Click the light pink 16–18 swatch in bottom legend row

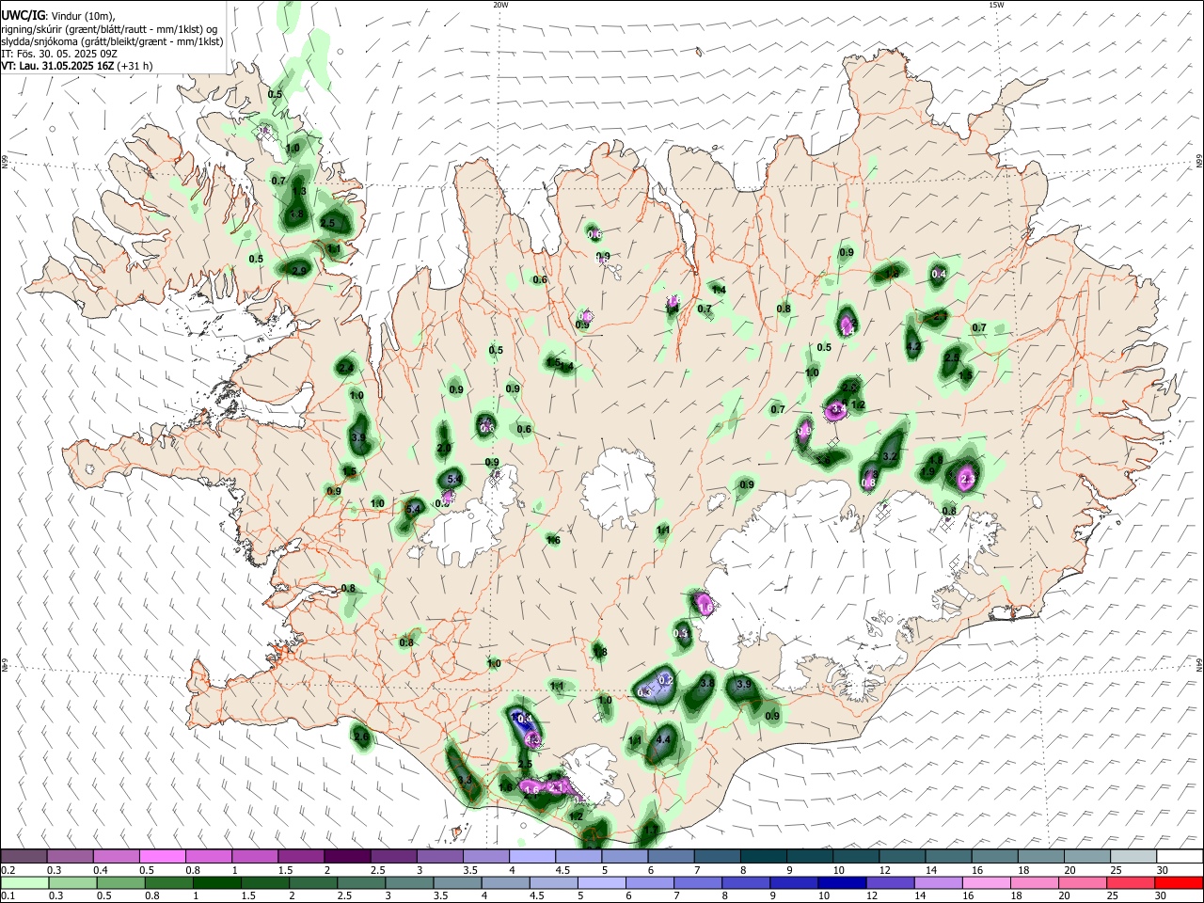[x=986, y=882]
